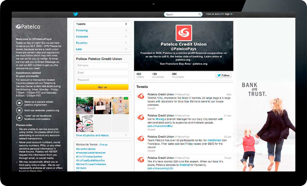307x186 pixels.
Task: Open pub.vitrue.com/dBsJ link
Action: point(160,126)
